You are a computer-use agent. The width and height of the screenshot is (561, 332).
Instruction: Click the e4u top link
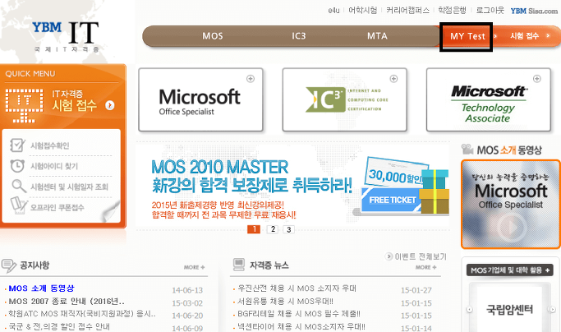point(333,11)
